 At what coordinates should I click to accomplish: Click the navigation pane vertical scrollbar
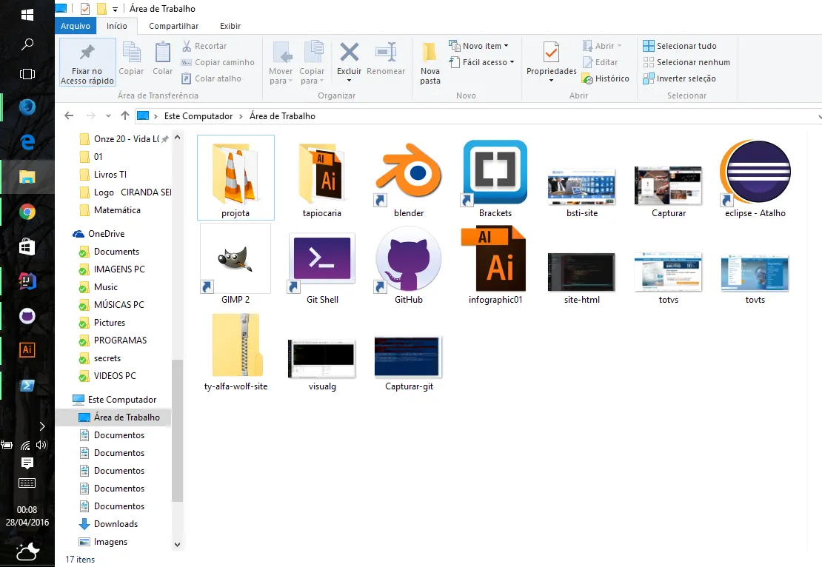177,429
